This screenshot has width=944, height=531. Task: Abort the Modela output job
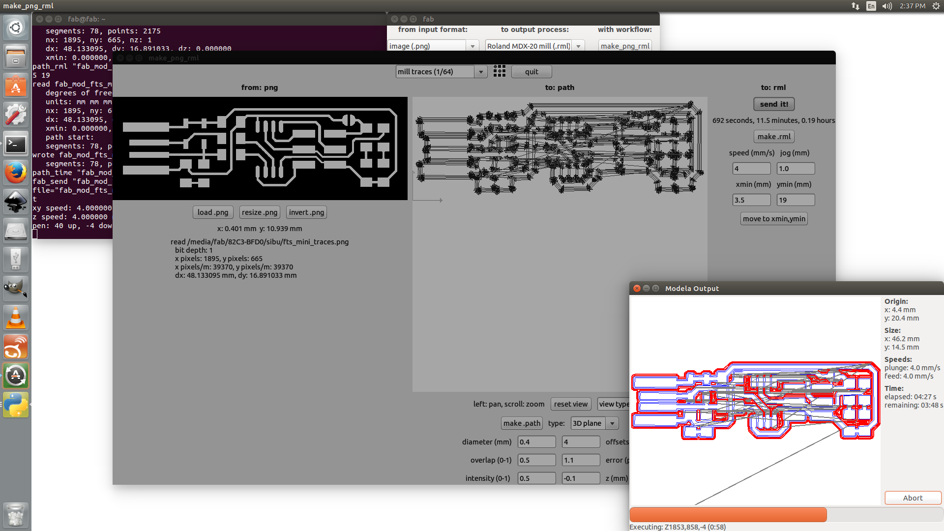(913, 498)
